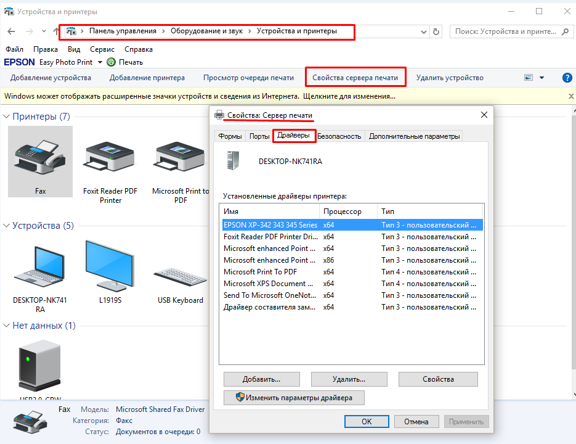Click the back navigation arrow
The image size is (576, 444).
point(11,31)
